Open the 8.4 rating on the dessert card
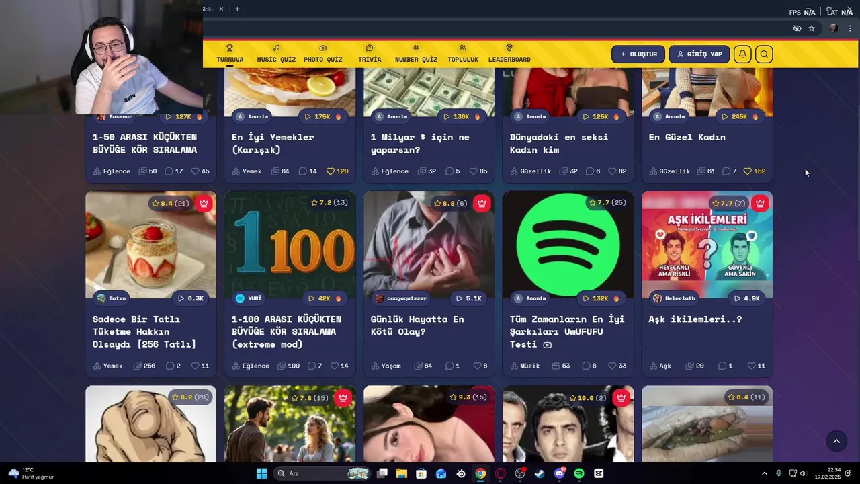This screenshot has width=860, height=484. [171, 203]
